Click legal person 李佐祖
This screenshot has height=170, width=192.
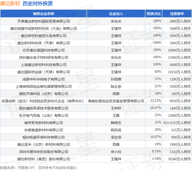pyautogui.click(x=116, y=137)
